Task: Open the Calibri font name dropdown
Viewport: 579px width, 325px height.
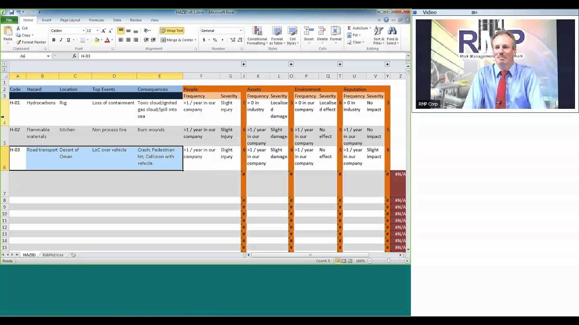Action: [83, 31]
